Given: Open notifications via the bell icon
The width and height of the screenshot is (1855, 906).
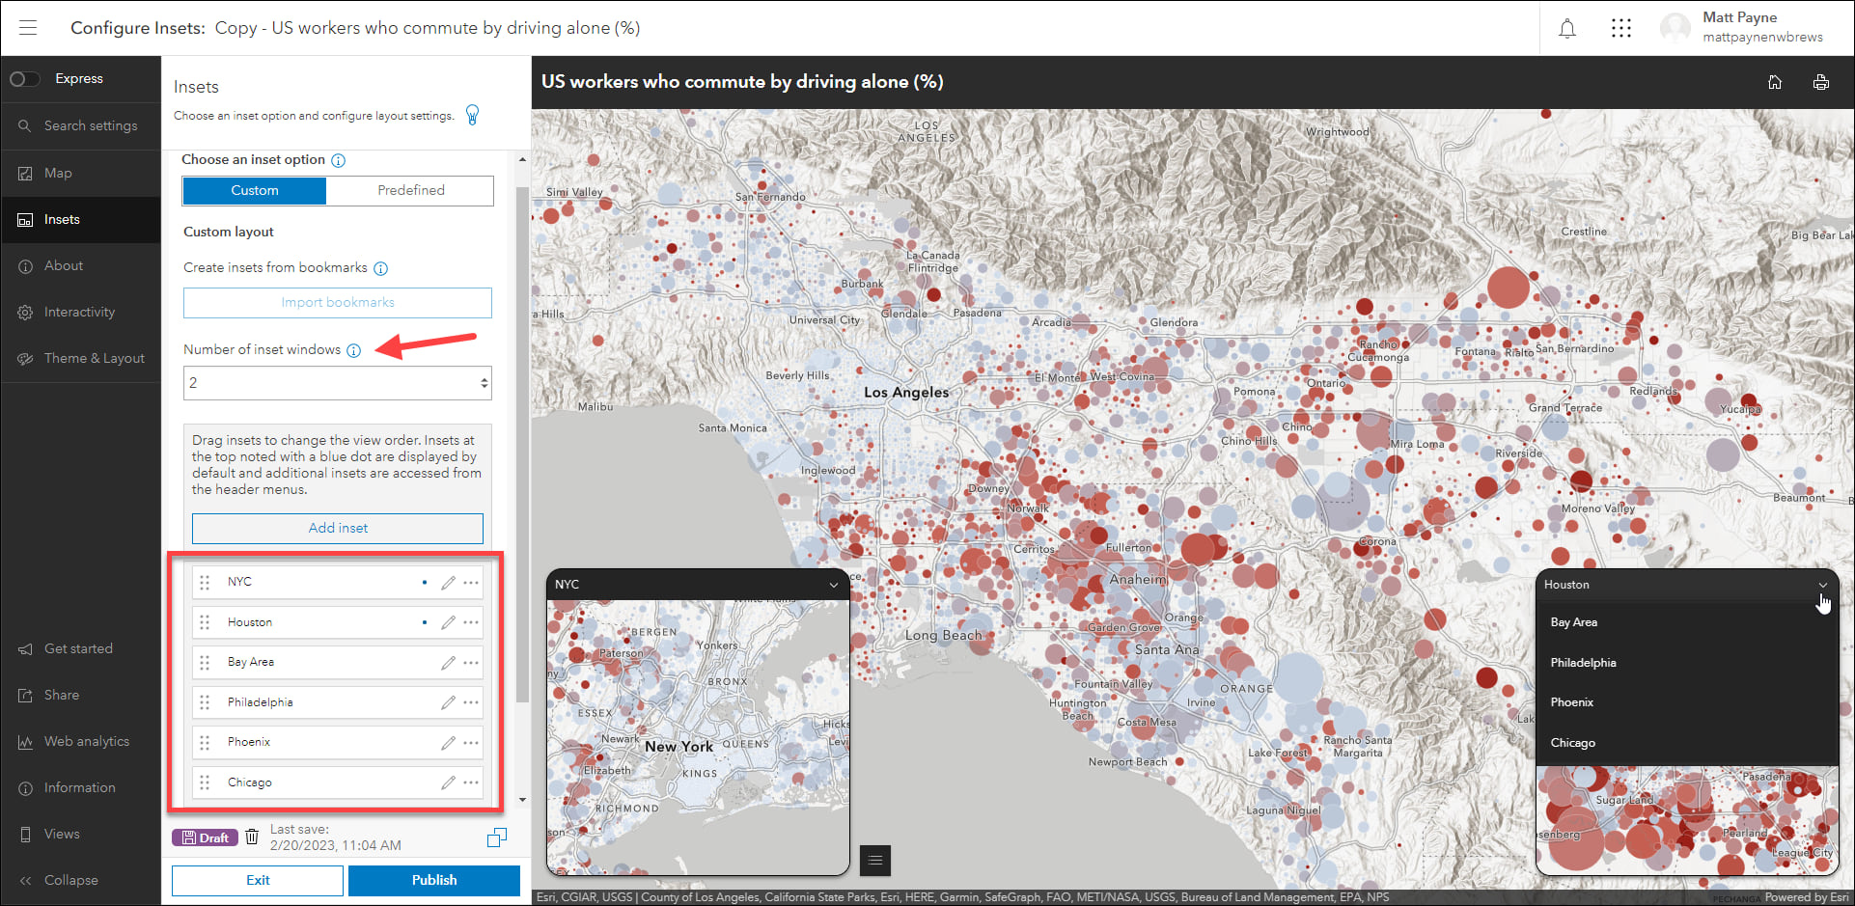Looking at the screenshot, I should coord(1566,28).
